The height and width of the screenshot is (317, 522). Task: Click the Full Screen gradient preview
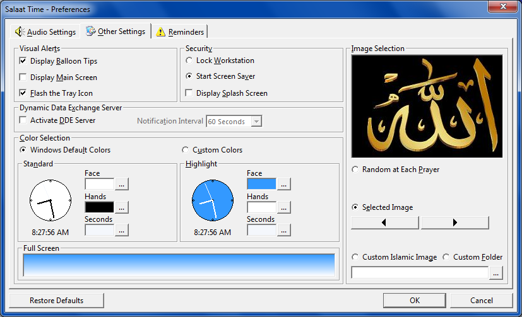pos(179,265)
